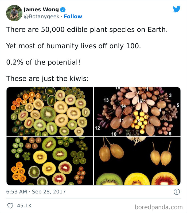Screen dimensions: 187x213
Task: Open the top-left sliced kiwis photo
Action: 50,111
